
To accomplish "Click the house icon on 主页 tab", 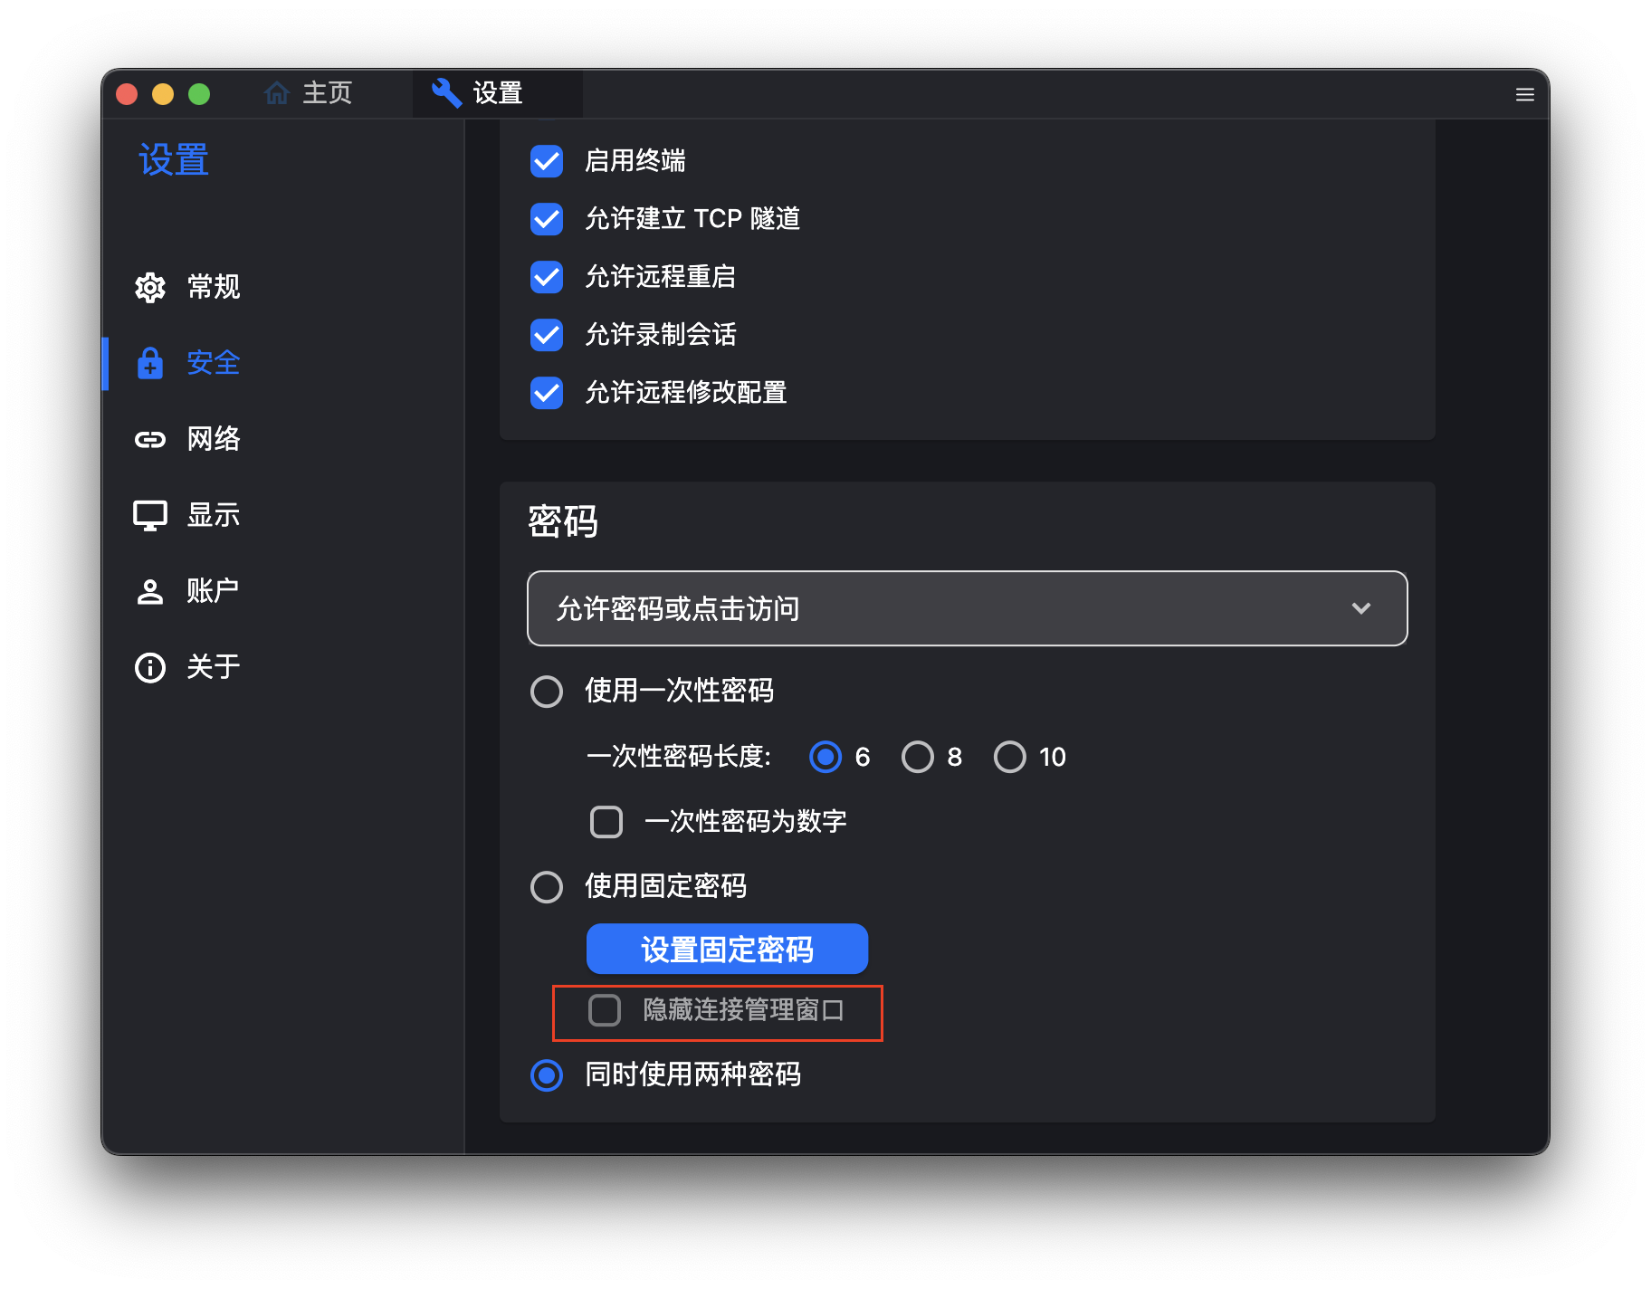I will [x=277, y=93].
